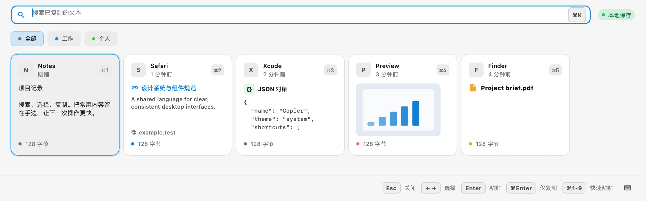Switch to the 个人 filter tab
The image size is (646, 201).
(101, 39)
